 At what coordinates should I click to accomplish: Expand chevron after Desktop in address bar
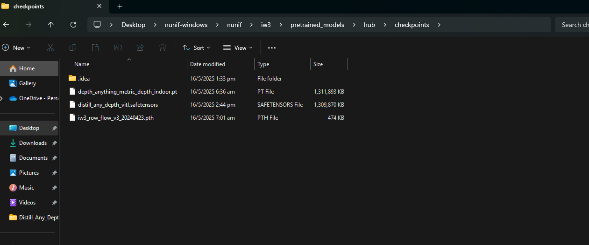click(155, 25)
